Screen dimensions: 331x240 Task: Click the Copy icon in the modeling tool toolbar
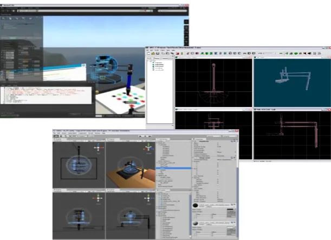163,53
